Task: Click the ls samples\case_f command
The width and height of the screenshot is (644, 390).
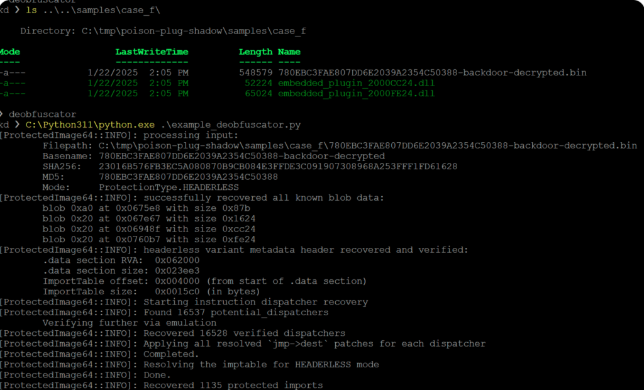Action: [93, 10]
